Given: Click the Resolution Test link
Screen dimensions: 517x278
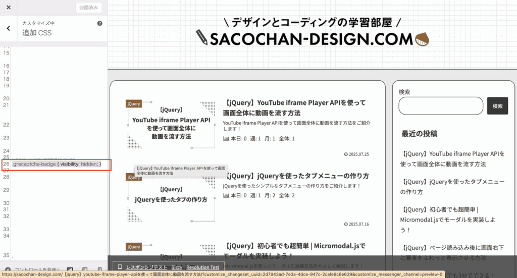Looking at the screenshot, I should [x=202, y=267].
